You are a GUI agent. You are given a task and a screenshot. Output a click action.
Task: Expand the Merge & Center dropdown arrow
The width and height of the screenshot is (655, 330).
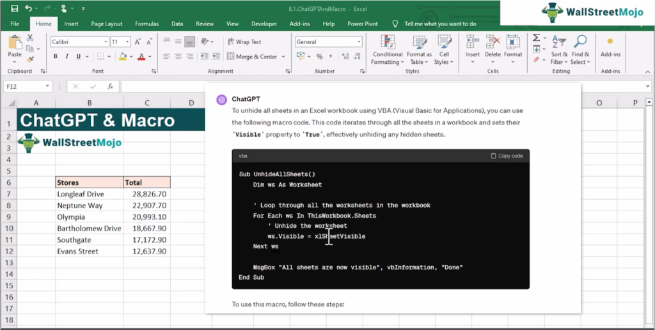(x=283, y=56)
